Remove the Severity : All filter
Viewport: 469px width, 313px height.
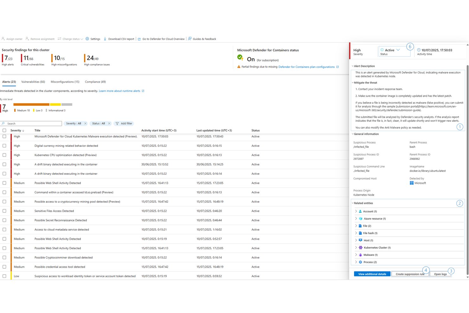(x=85, y=123)
